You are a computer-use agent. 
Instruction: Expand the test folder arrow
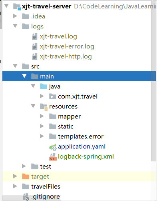tap(24, 166)
